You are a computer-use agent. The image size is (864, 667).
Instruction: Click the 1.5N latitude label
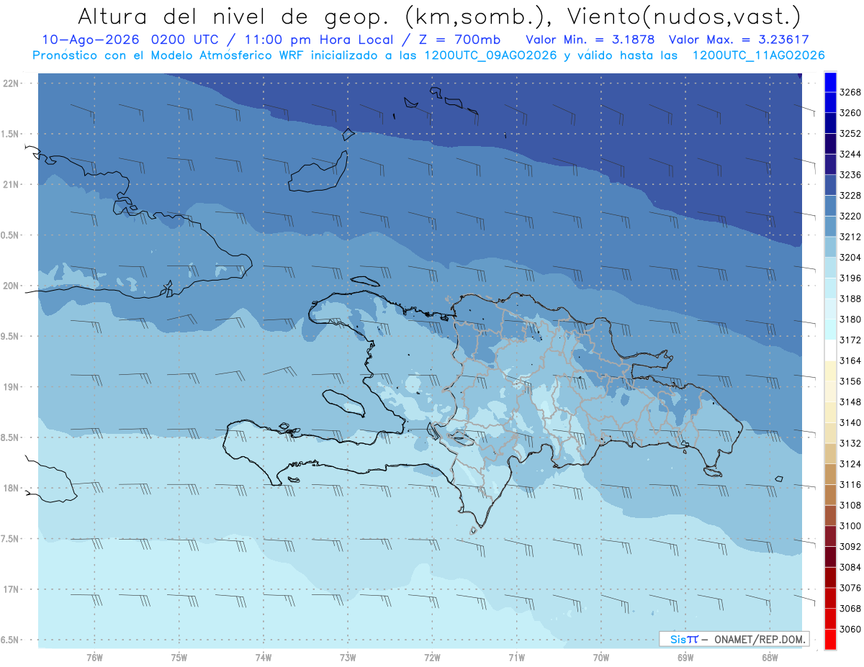pos(11,134)
